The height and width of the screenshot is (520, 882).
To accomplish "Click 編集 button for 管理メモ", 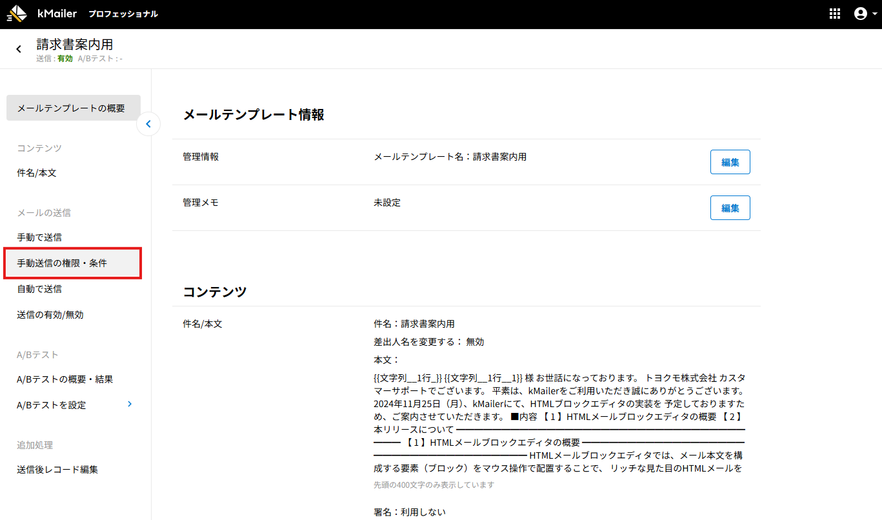I will (730, 208).
